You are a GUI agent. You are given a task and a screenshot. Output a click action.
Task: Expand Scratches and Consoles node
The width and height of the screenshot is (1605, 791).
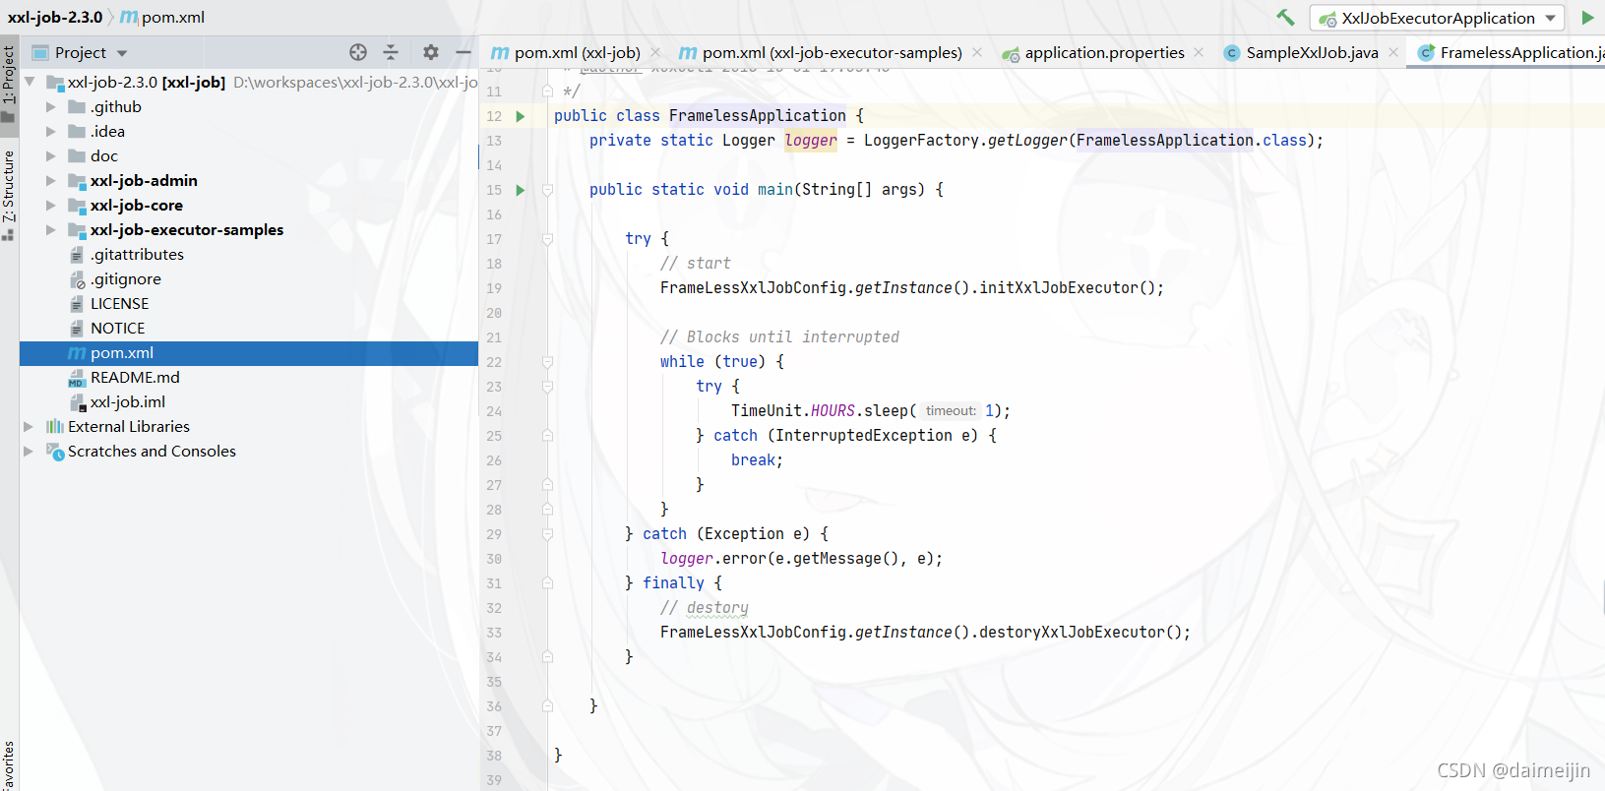[30, 451]
